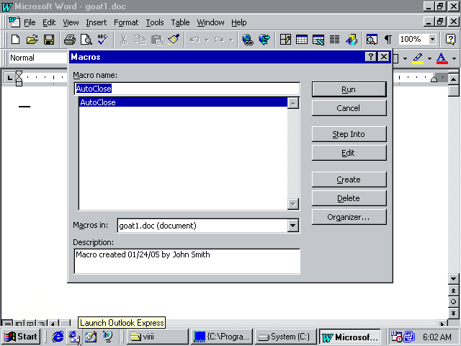
Task: Click the macro list scroll down arrow
Action: (x=293, y=203)
